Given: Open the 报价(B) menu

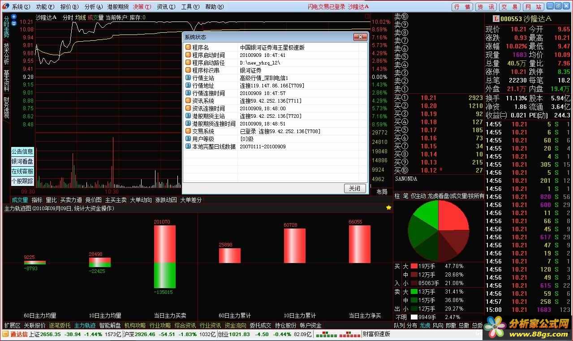Looking at the screenshot, I should click(x=69, y=7).
